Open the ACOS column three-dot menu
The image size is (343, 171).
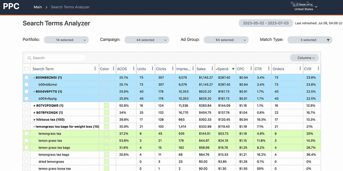pos(134,69)
